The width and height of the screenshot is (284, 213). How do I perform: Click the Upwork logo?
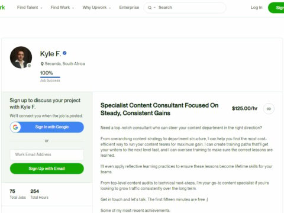tap(2, 8)
